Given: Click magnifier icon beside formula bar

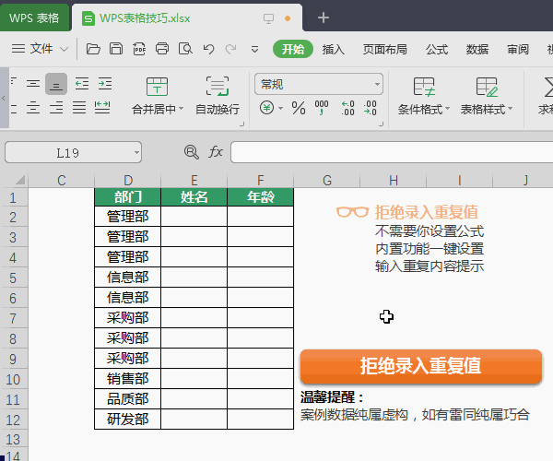Looking at the screenshot, I should pos(192,152).
